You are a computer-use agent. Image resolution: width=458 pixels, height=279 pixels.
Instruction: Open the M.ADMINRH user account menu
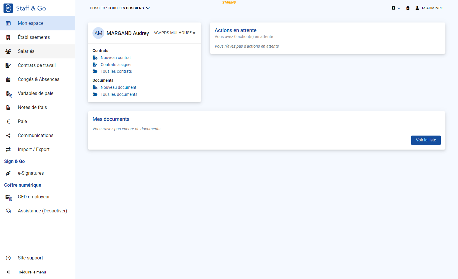click(x=429, y=8)
